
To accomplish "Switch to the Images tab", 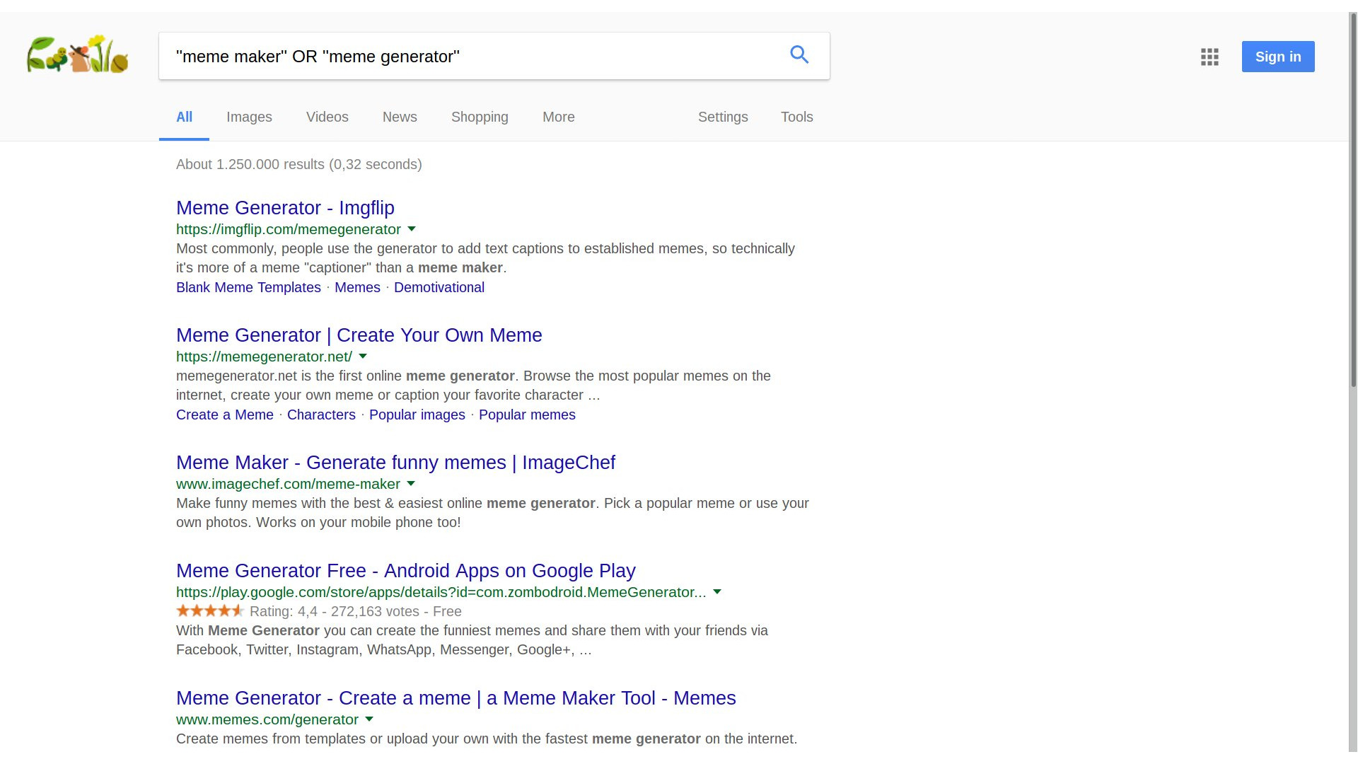I will 249,117.
